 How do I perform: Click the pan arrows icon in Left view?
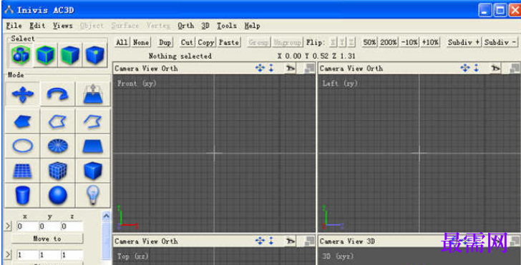465,69
